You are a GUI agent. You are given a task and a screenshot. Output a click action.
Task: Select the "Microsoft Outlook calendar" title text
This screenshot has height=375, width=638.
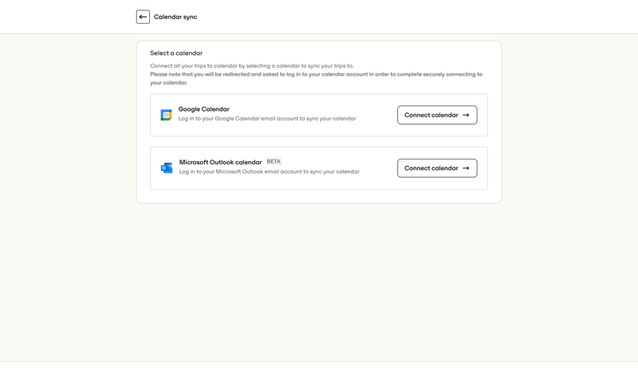click(x=220, y=162)
